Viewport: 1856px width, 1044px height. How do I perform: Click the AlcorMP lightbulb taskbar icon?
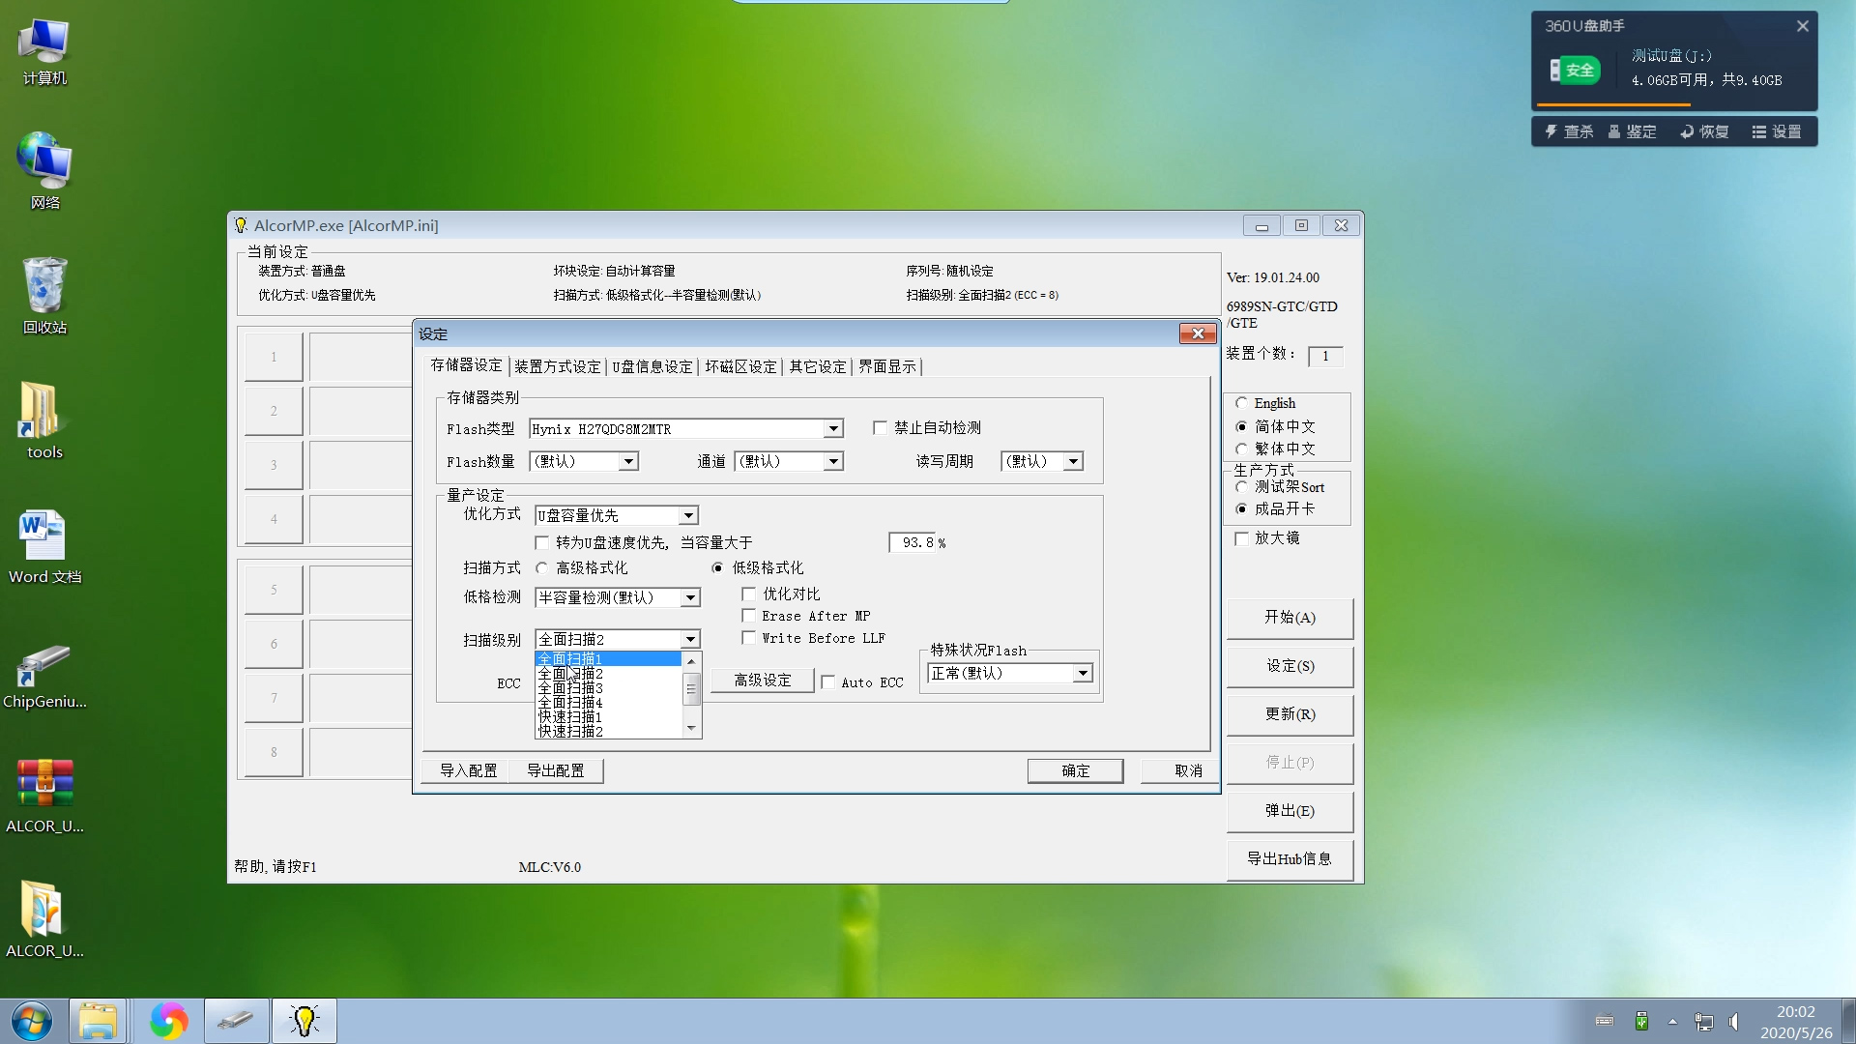click(x=304, y=1020)
